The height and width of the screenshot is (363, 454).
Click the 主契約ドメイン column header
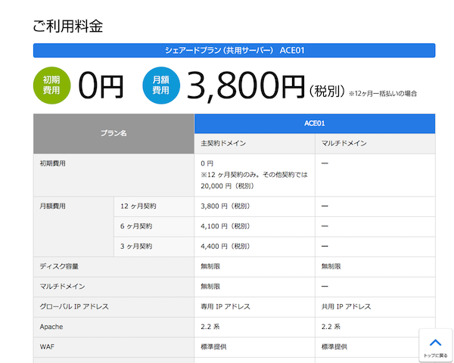[x=254, y=144]
